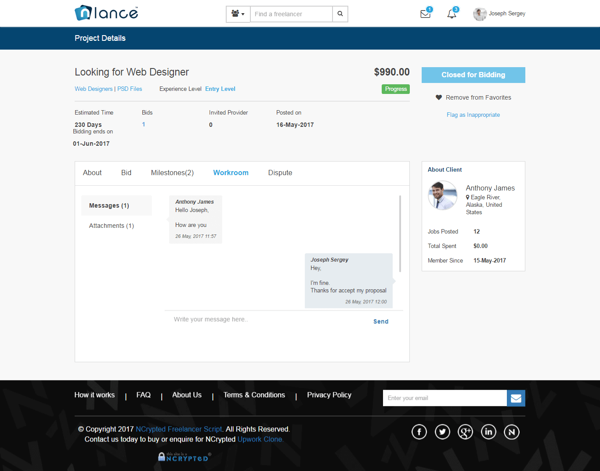Open the Facebook social icon in footer
The width and height of the screenshot is (600, 471).
click(419, 432)
